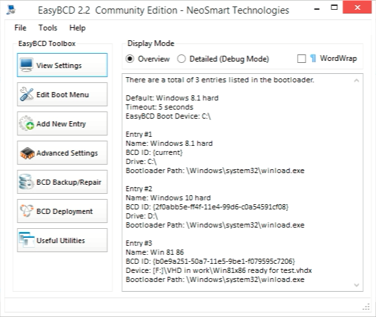Open BCD Backup/Repair
376x317 pixels.
pyautogui.click(x=62, y=182)
